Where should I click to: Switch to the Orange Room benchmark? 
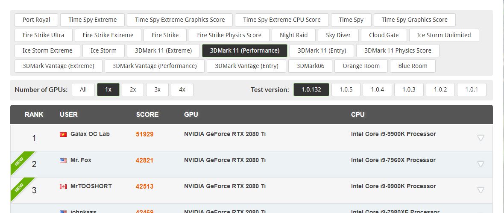point(361,66)
